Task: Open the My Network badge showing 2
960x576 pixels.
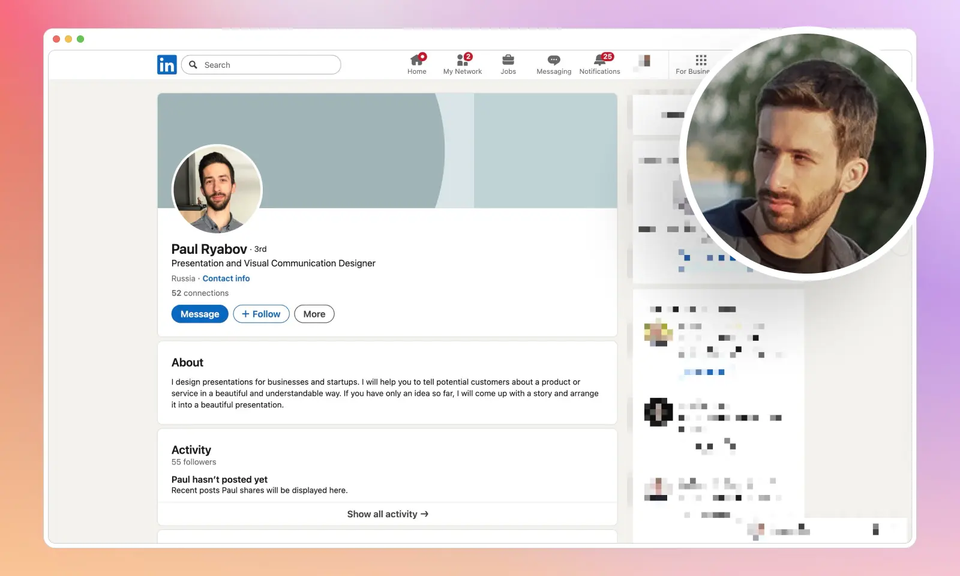Action: point(467,56)
